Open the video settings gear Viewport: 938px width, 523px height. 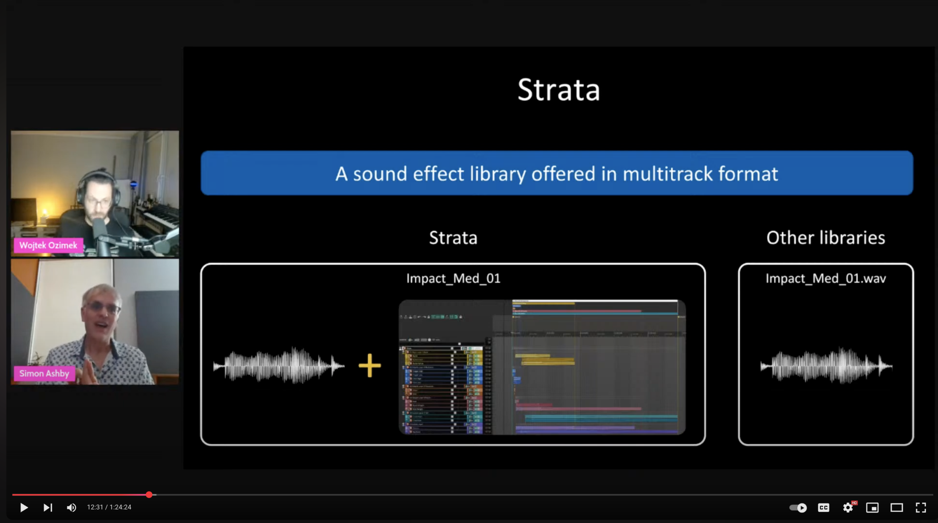coord(847,508)
